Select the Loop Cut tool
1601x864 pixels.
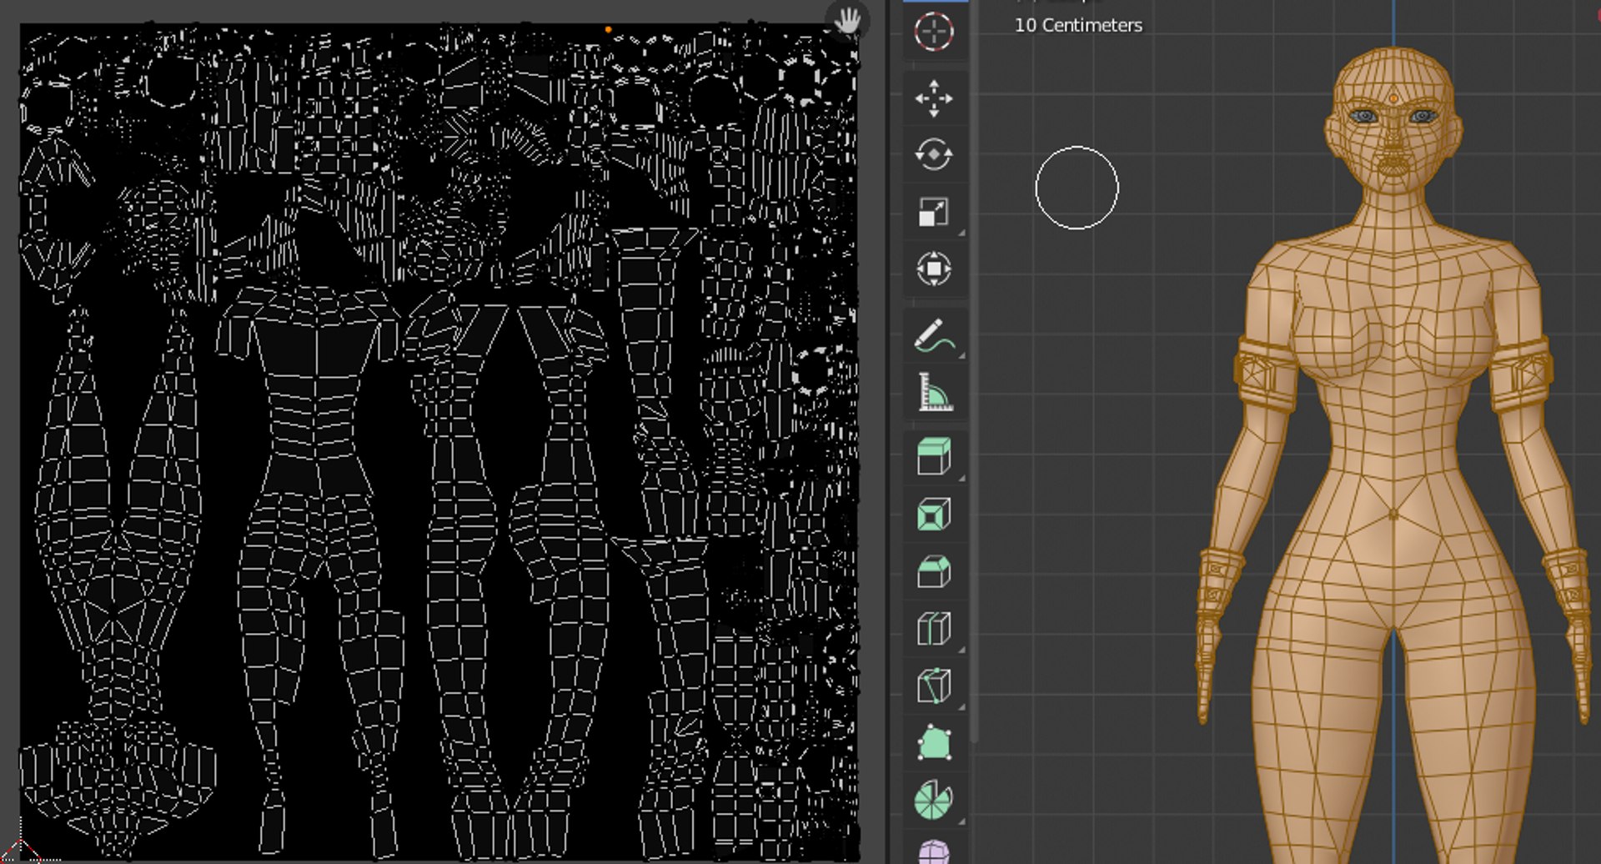click(x=934, y=629)
